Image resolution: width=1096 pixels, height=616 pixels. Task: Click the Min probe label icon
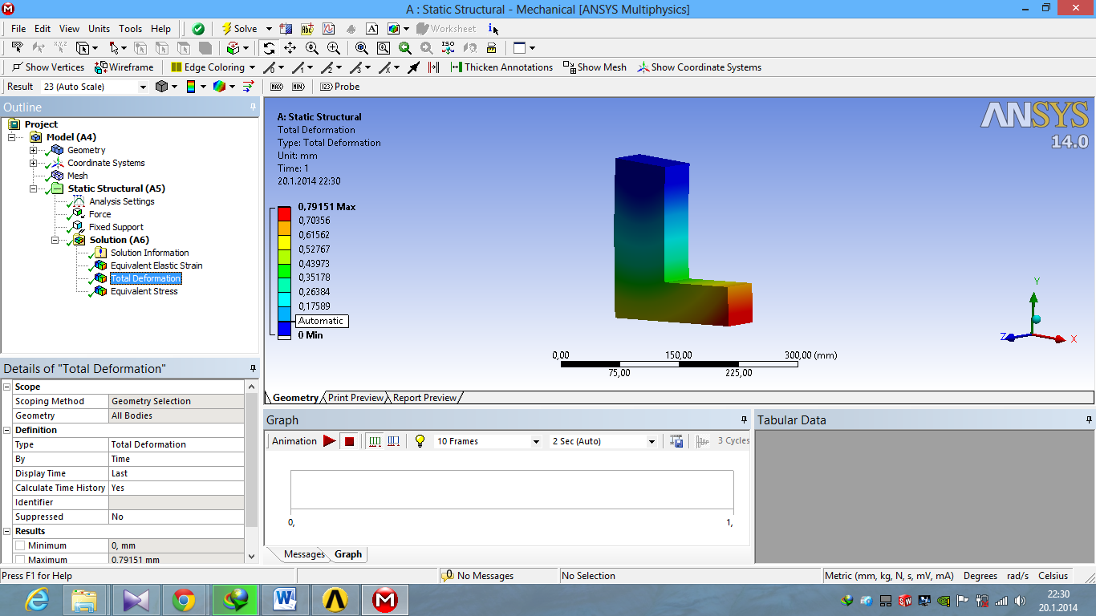(x=298, y=87)
